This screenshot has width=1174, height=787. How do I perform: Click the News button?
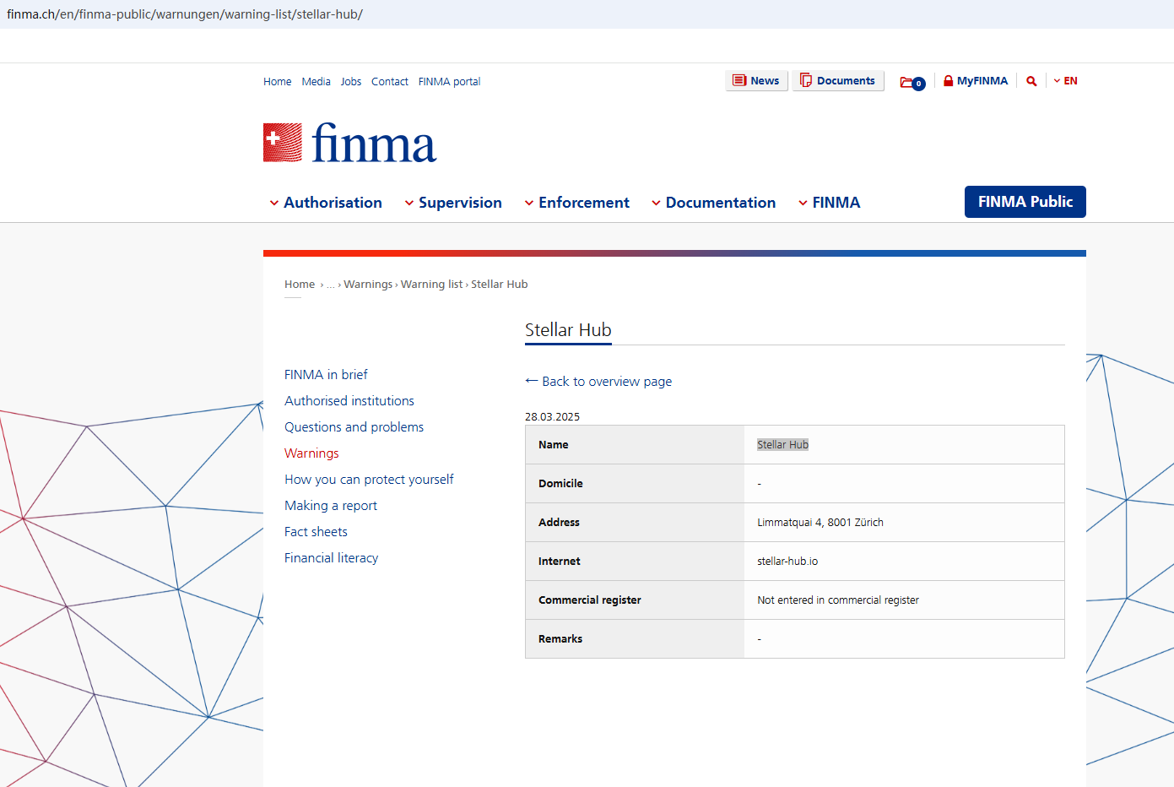756,80
